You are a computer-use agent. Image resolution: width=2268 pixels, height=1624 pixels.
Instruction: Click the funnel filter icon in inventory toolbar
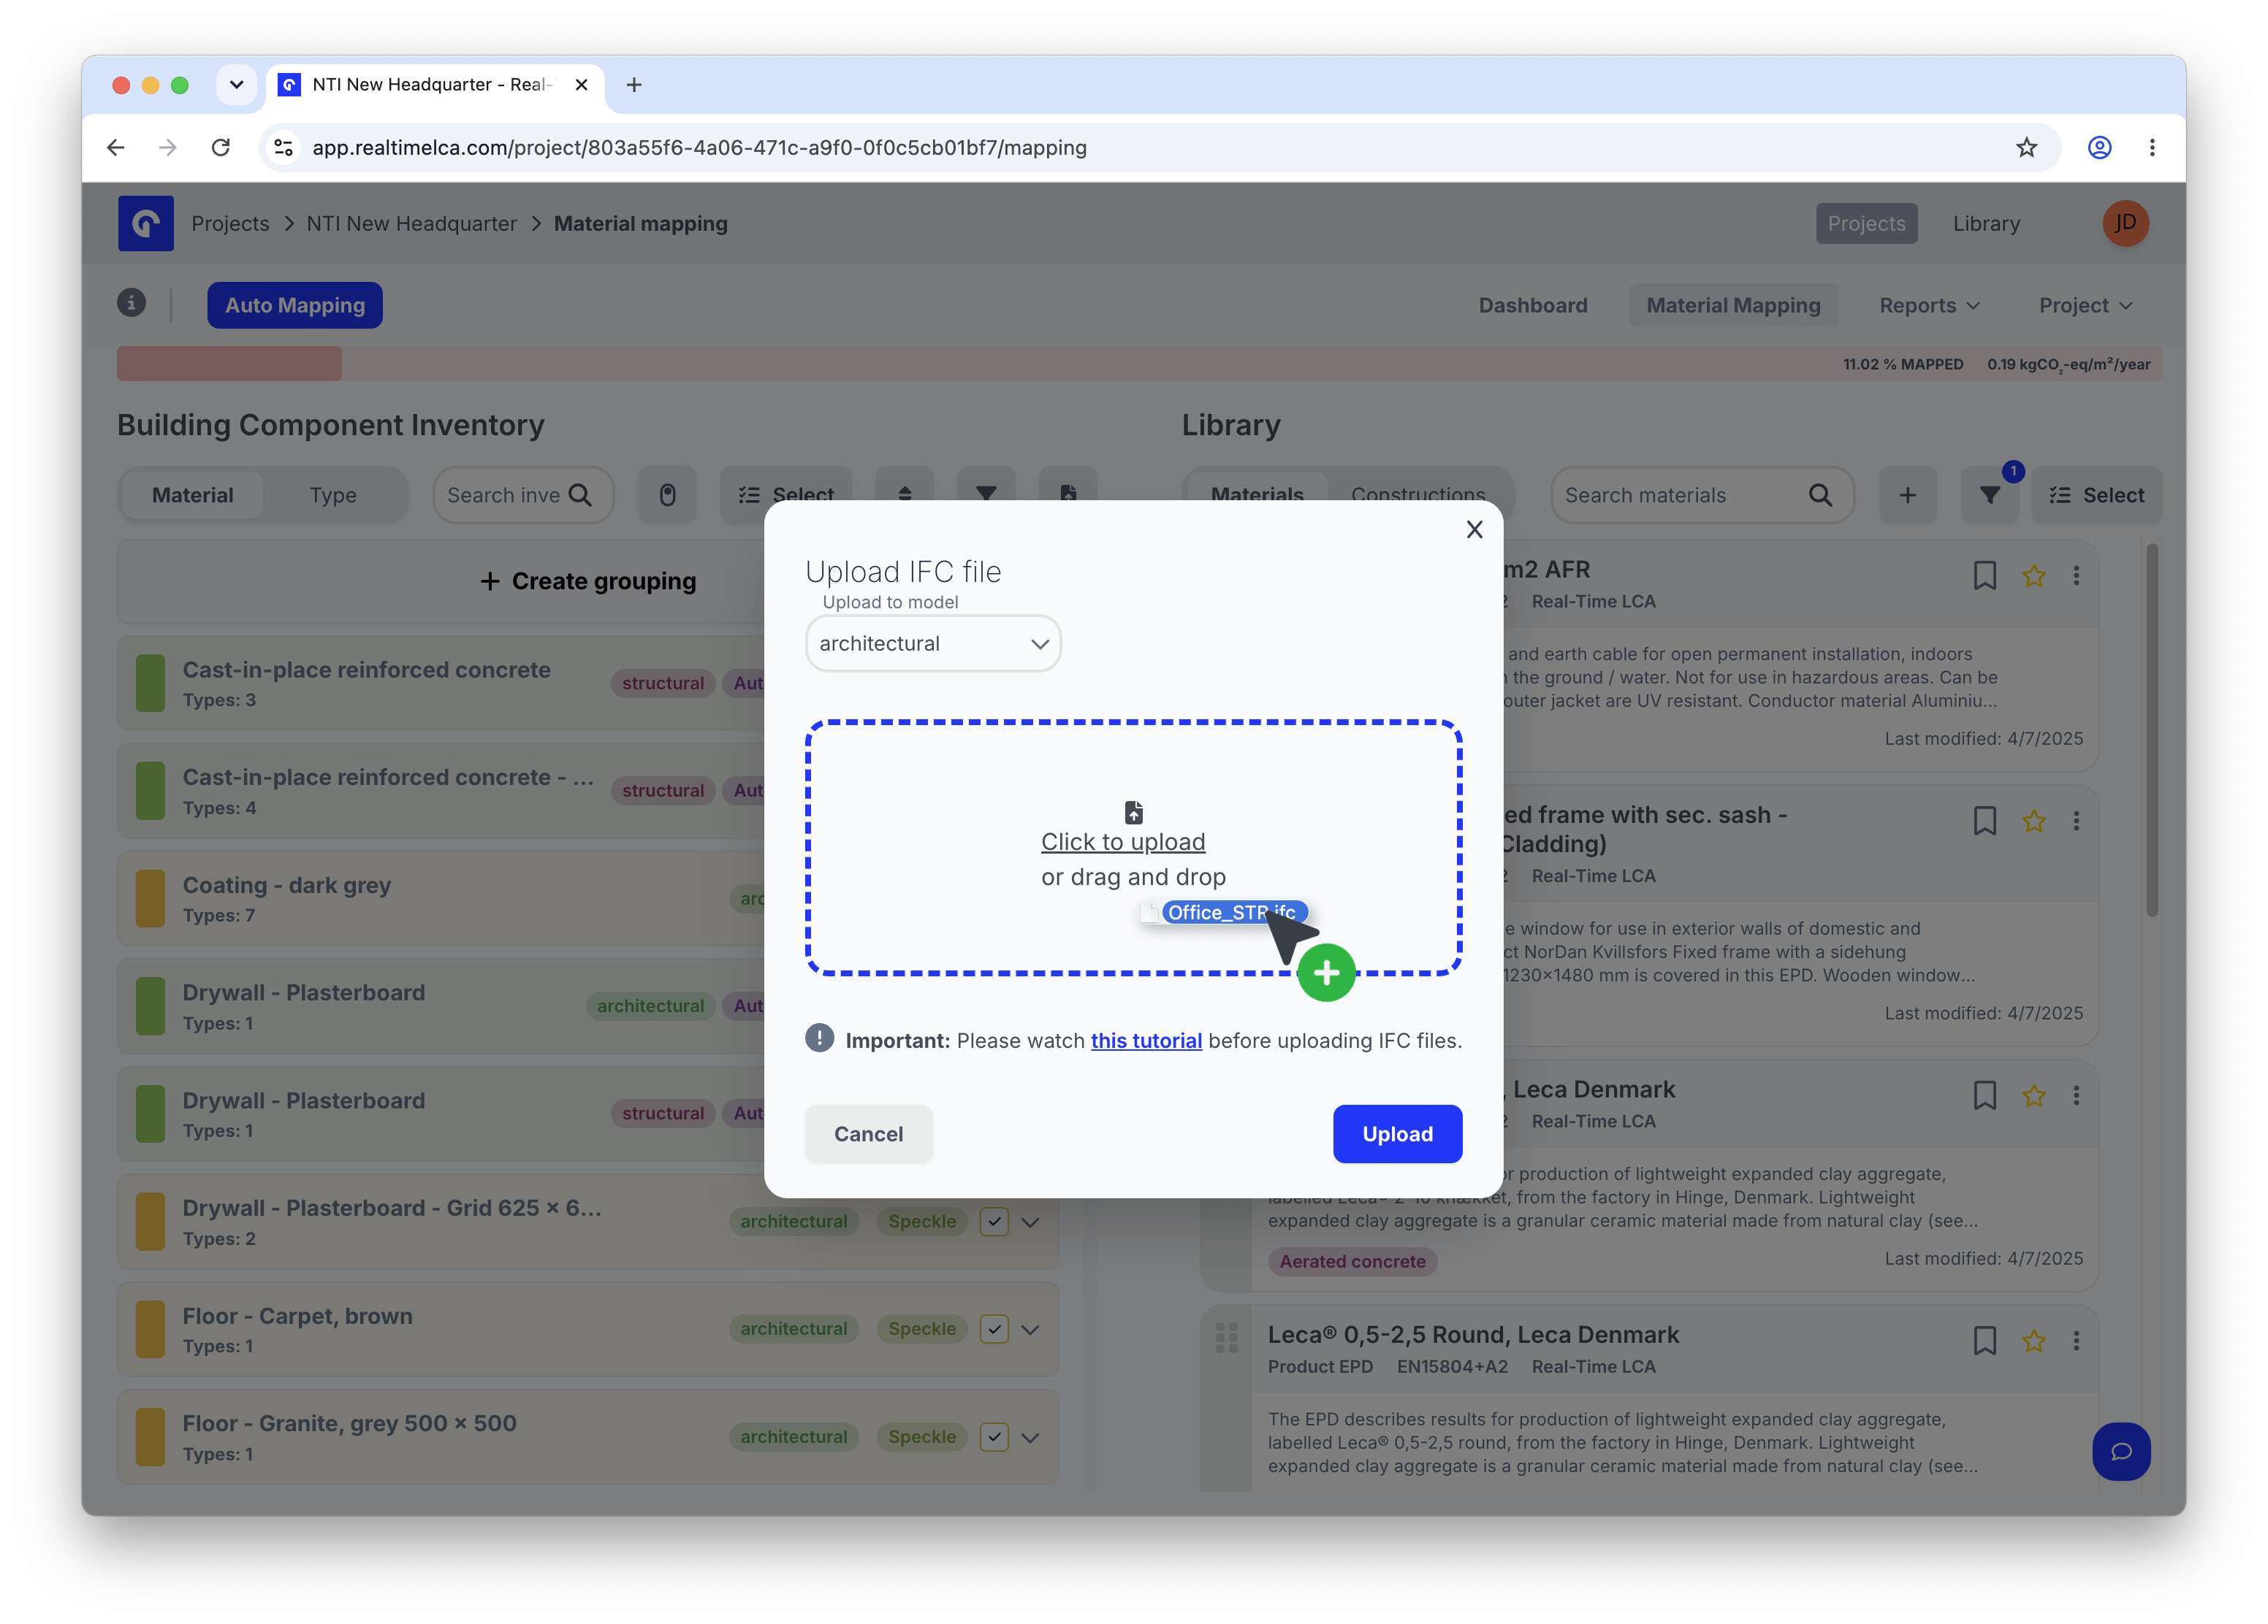click(986, 494)
